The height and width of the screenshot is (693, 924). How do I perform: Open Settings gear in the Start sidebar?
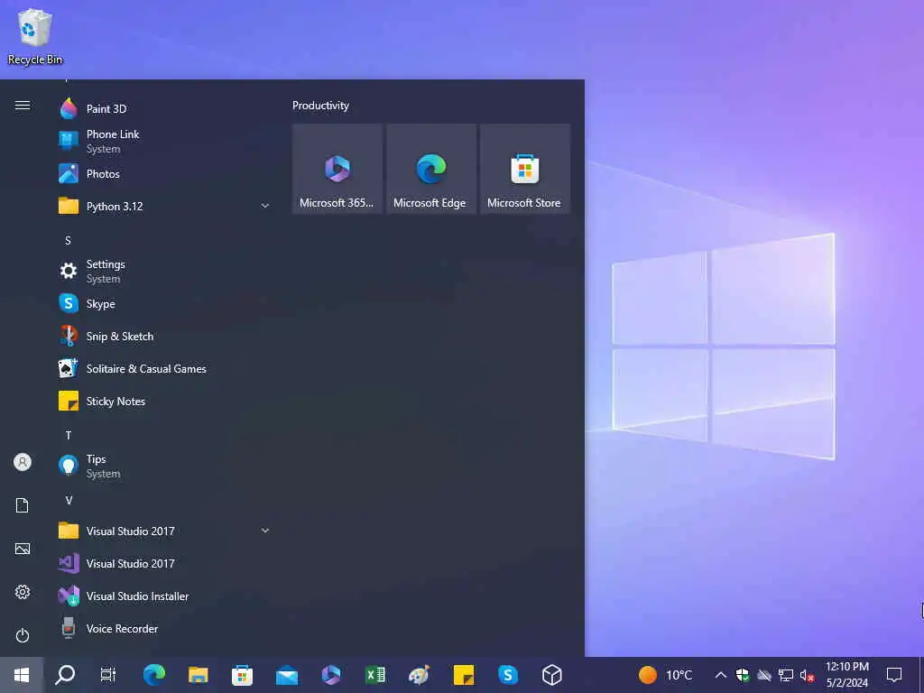23,592
